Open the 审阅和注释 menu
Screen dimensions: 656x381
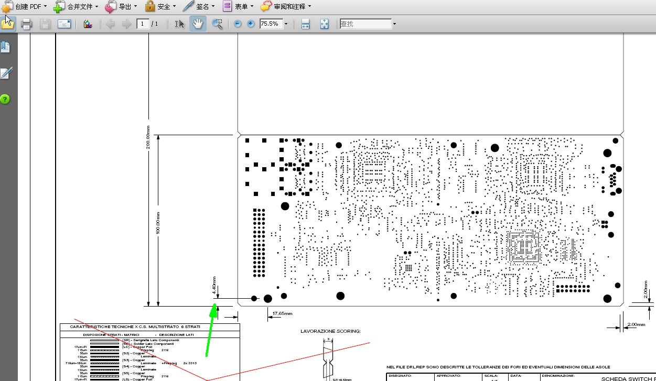(286, 6)
